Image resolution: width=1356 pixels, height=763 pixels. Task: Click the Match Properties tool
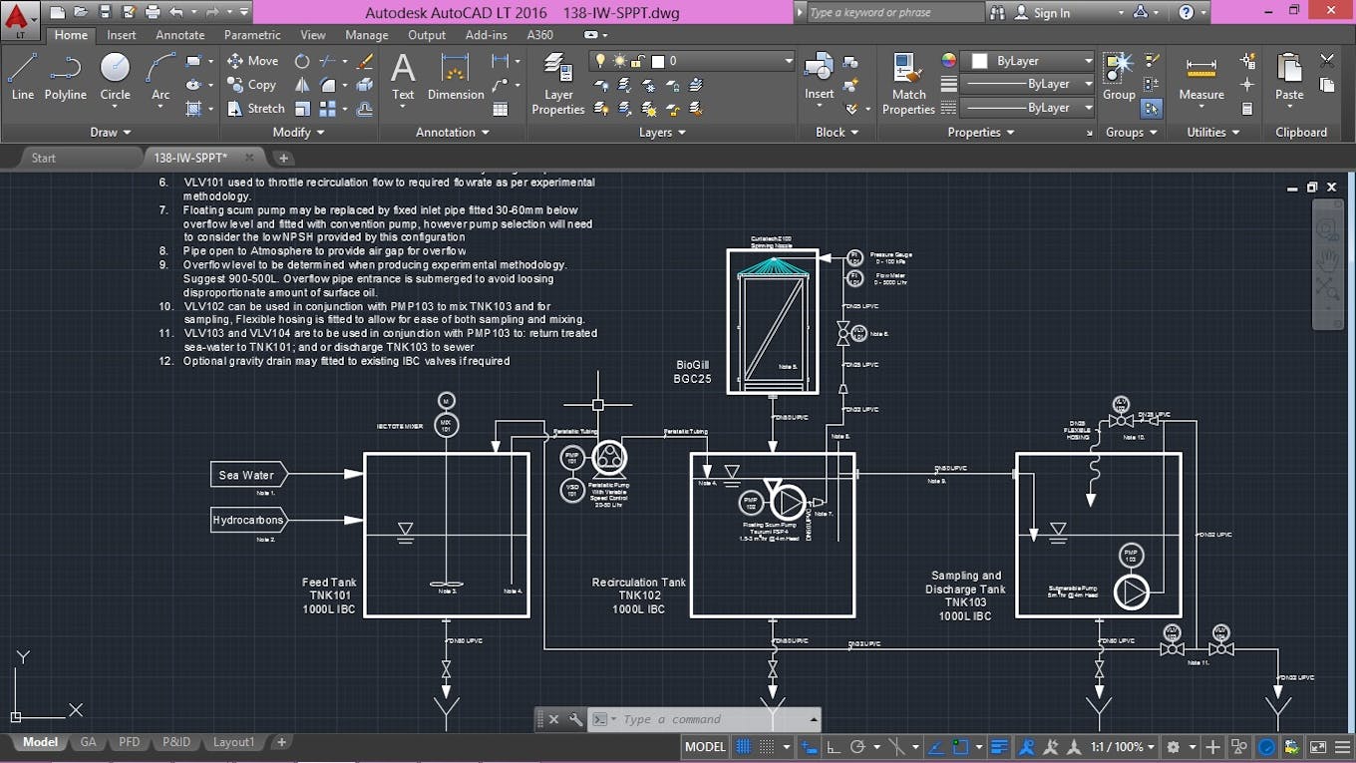pos(908,84)
